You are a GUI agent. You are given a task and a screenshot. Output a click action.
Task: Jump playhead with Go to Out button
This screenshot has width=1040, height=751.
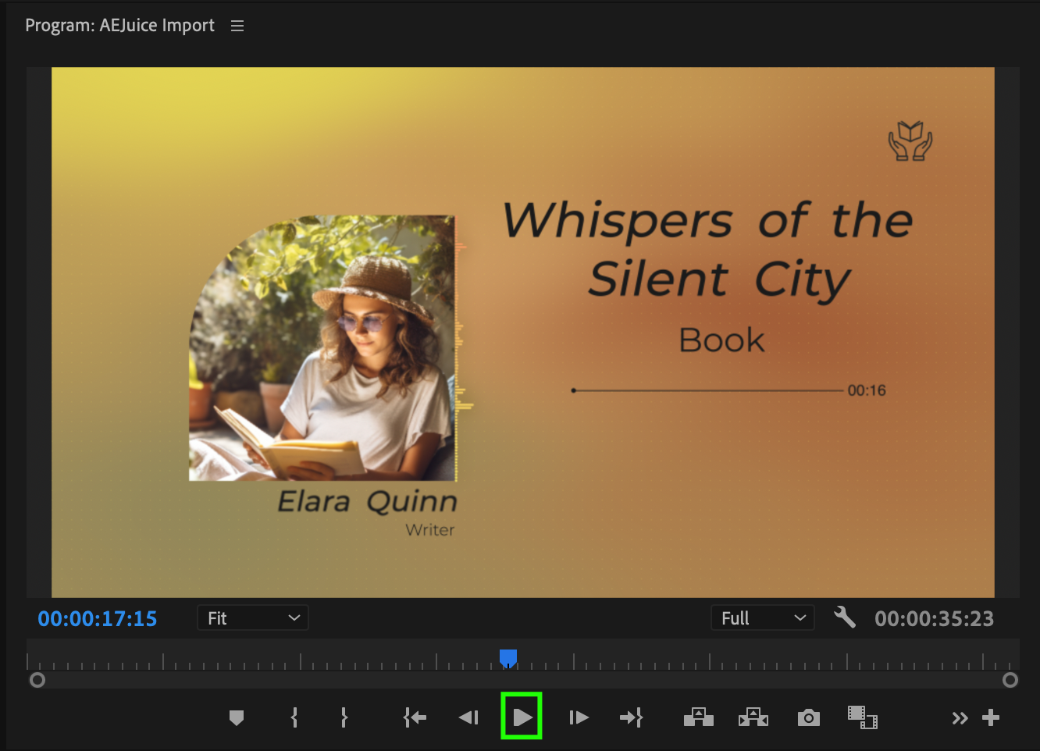(631, 717)
